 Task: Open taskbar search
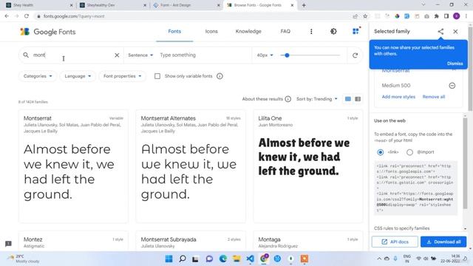click(x=183, y=259)
